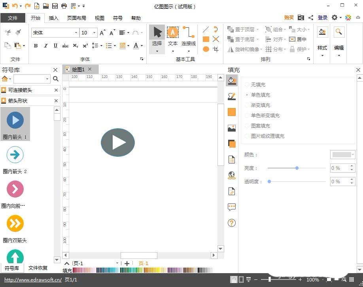Expand the 置于顶层 dropdown arrow

(x=257, y=30)
